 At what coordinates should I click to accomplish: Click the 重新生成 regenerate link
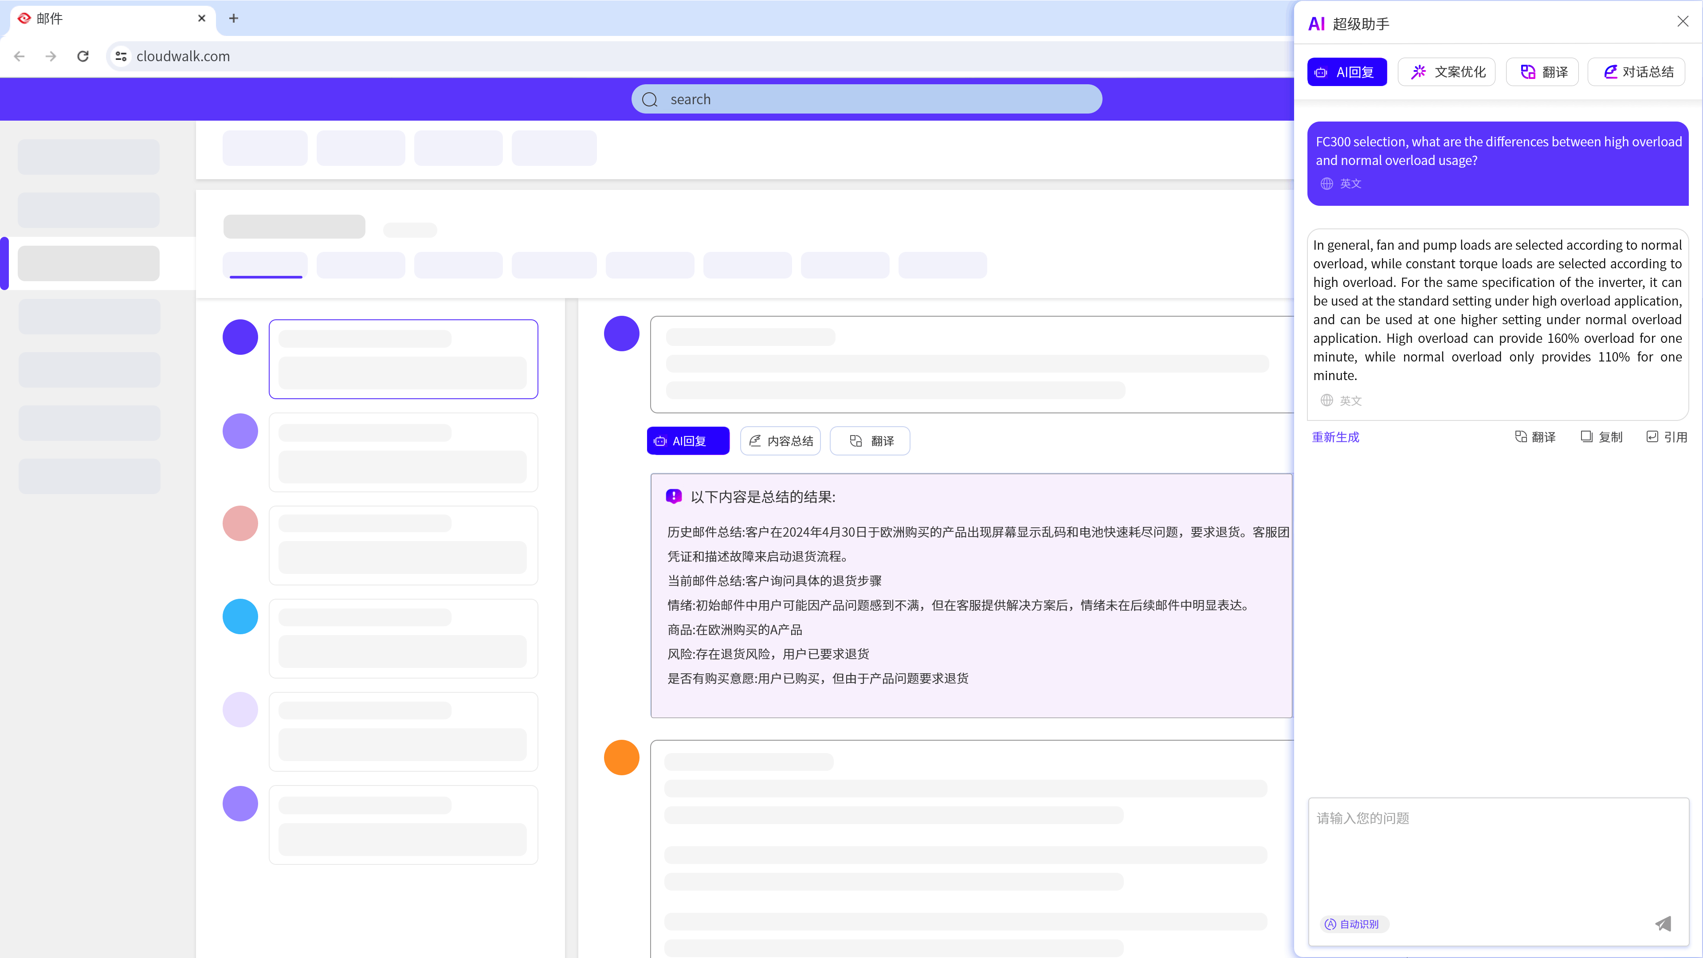(x=1335, y=436)
